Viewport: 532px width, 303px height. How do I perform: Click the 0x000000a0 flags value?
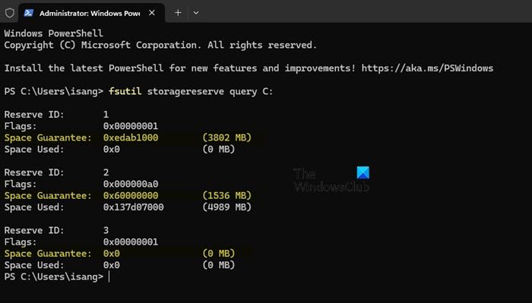tap(131, 184)
